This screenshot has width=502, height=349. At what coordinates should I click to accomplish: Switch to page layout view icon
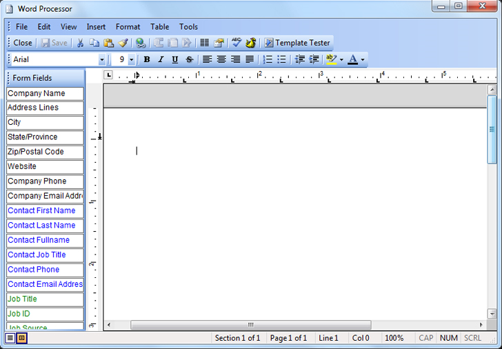pyautogui.click(x=22, y=338)
